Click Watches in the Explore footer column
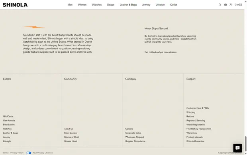This screenshot has width=247, height=155. (7, 129)
